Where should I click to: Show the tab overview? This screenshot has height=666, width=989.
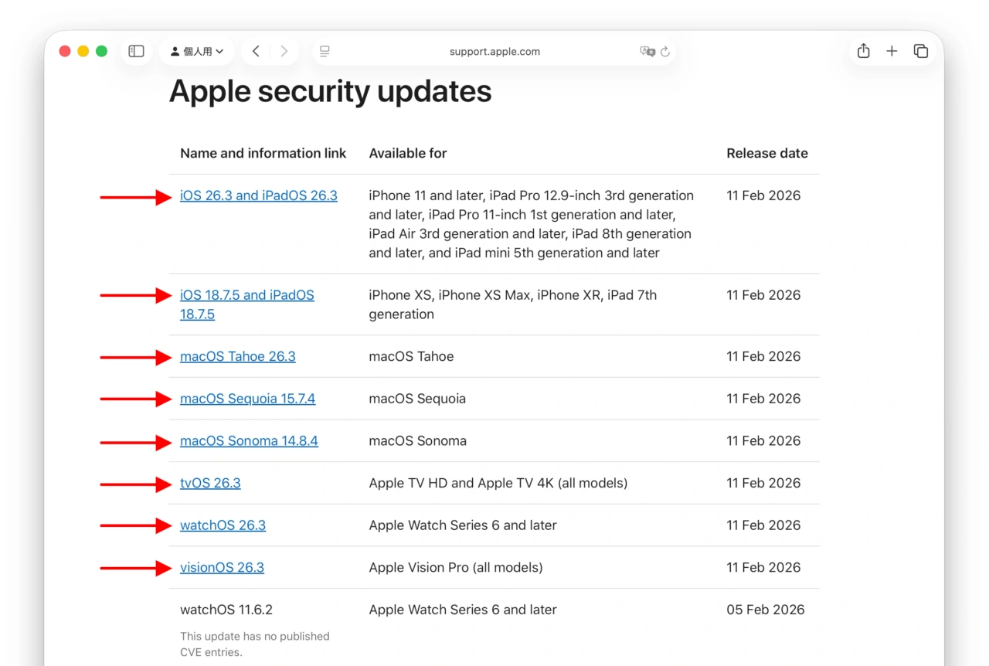click(x=920, y=52)
